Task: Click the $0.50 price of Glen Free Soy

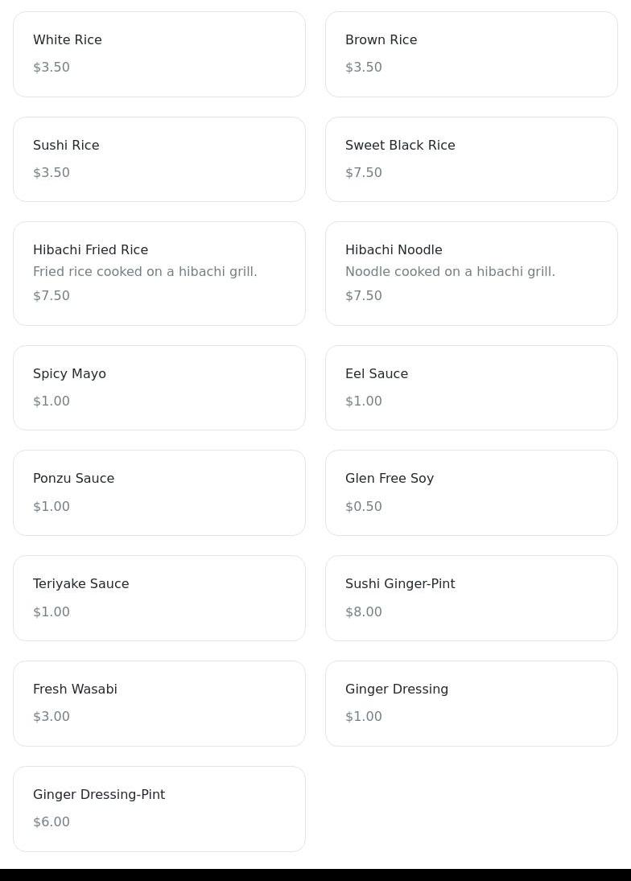Action: tap(364, 507)
